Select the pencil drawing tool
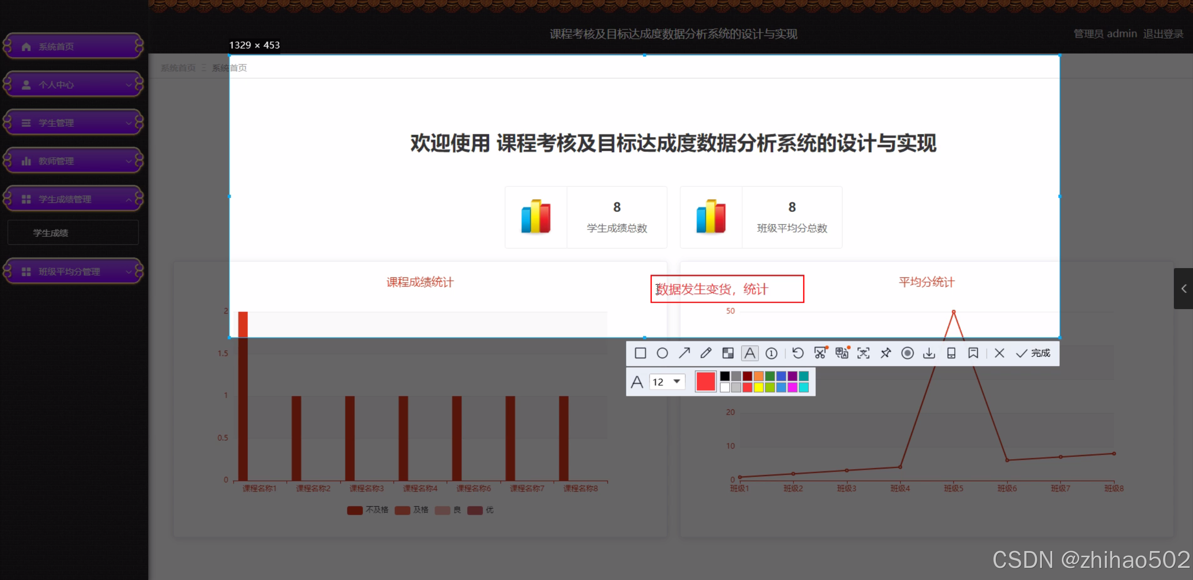This screenshot has width=1193, height=580. point(706,353)
